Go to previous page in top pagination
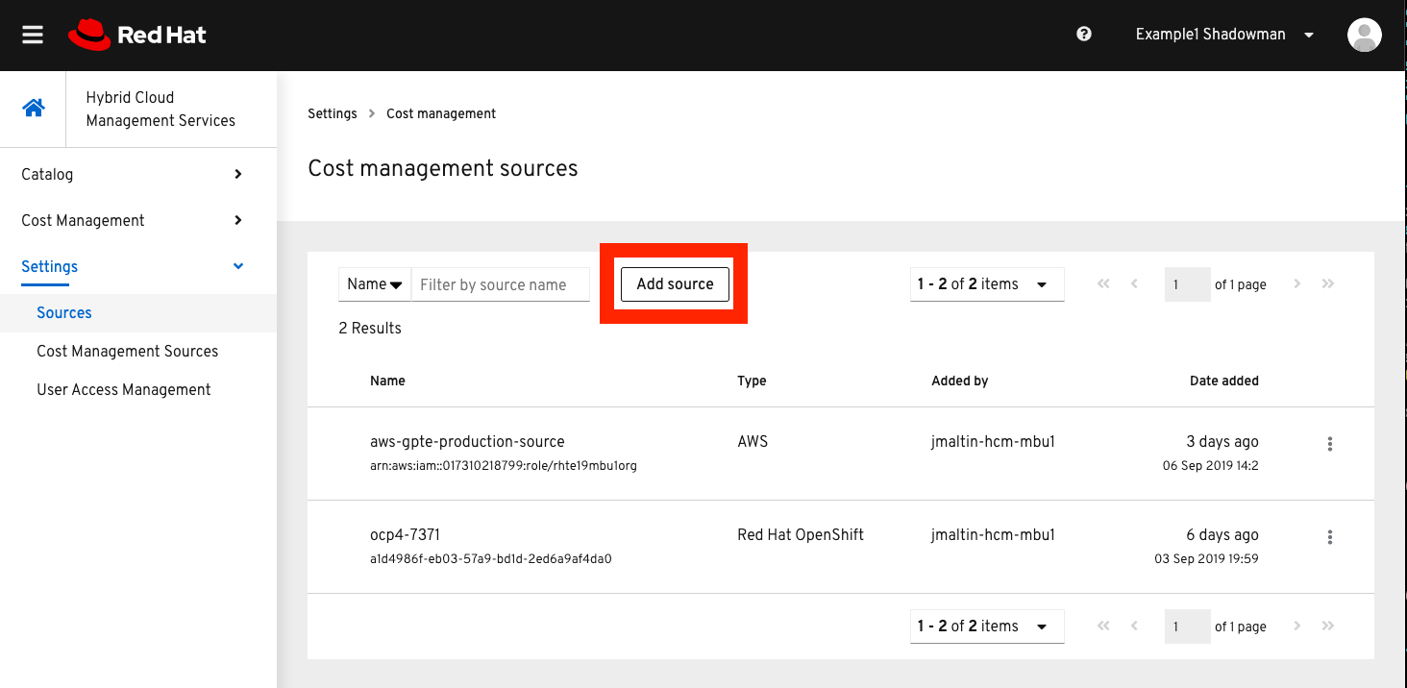The height and width of the screenshot is (688, 1407). [1134, 283]
